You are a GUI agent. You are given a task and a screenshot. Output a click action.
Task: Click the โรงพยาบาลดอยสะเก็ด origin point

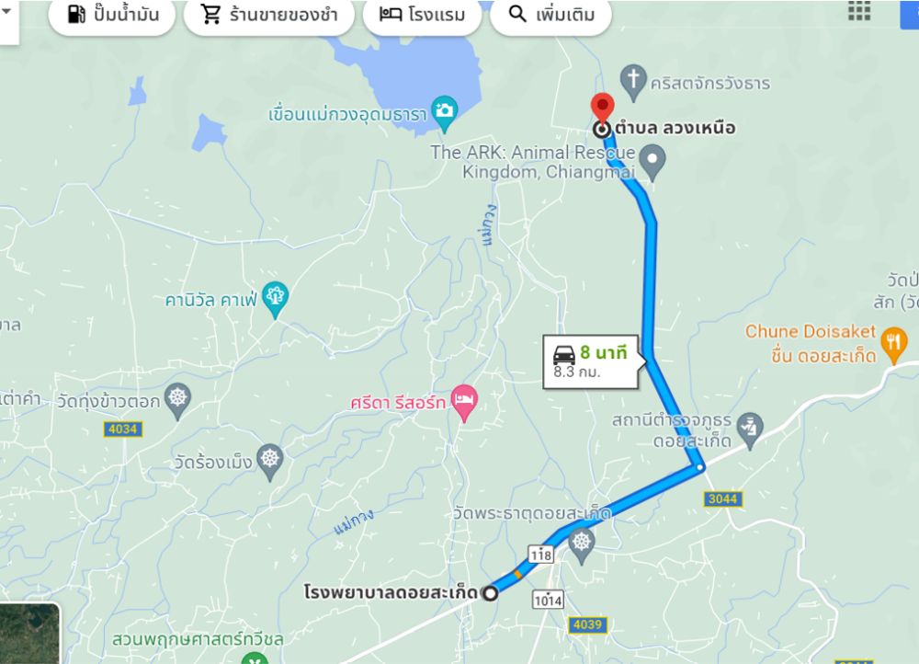[490, 593]
